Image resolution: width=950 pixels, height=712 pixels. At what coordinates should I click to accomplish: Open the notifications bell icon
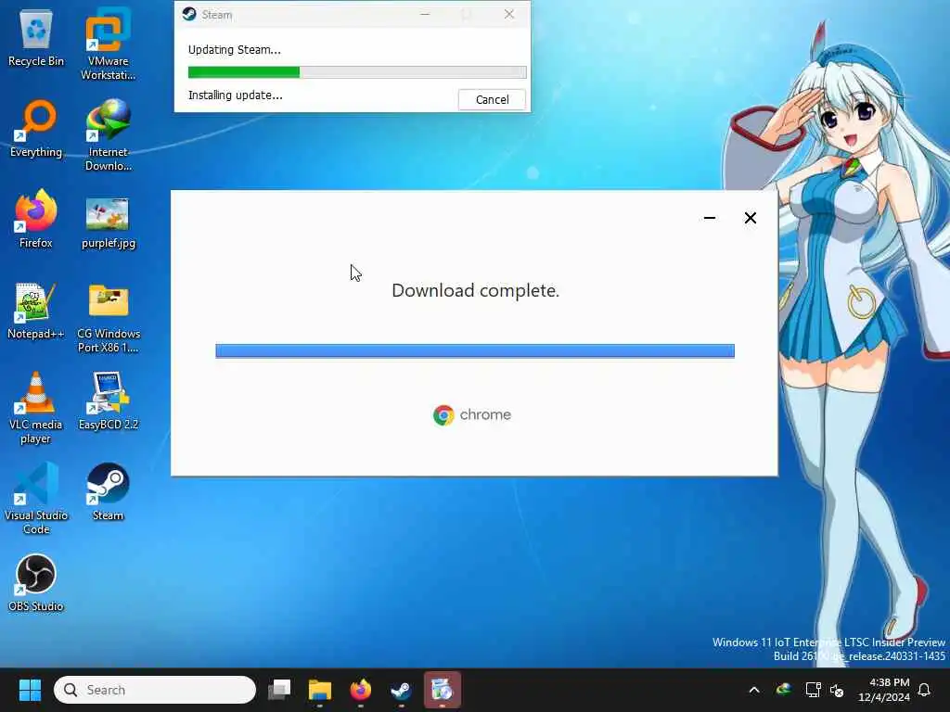click(924, 690)
